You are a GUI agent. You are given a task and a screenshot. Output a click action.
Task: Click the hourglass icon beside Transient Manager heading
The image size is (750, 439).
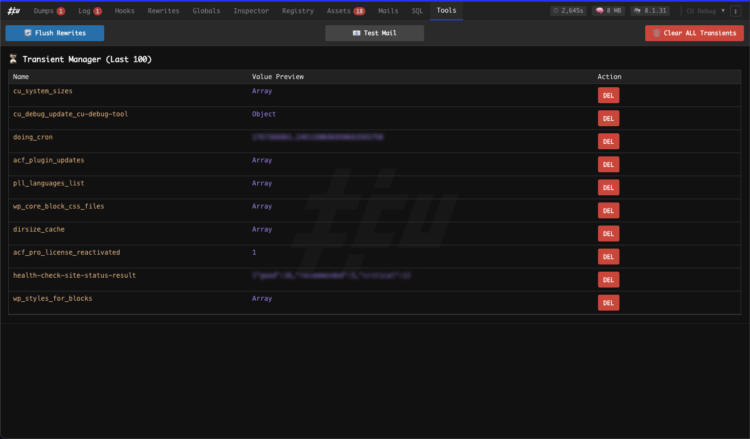point(13,59)
